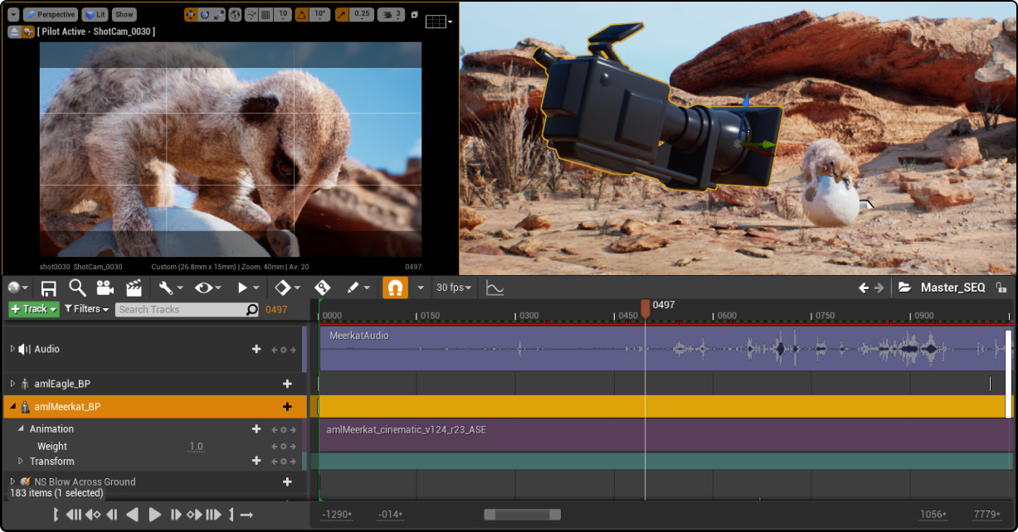Image resolution: width=1018 pixels, height=532 pixels.
Task: Open the Show viewport menu
Action: [x=124, y=14]
